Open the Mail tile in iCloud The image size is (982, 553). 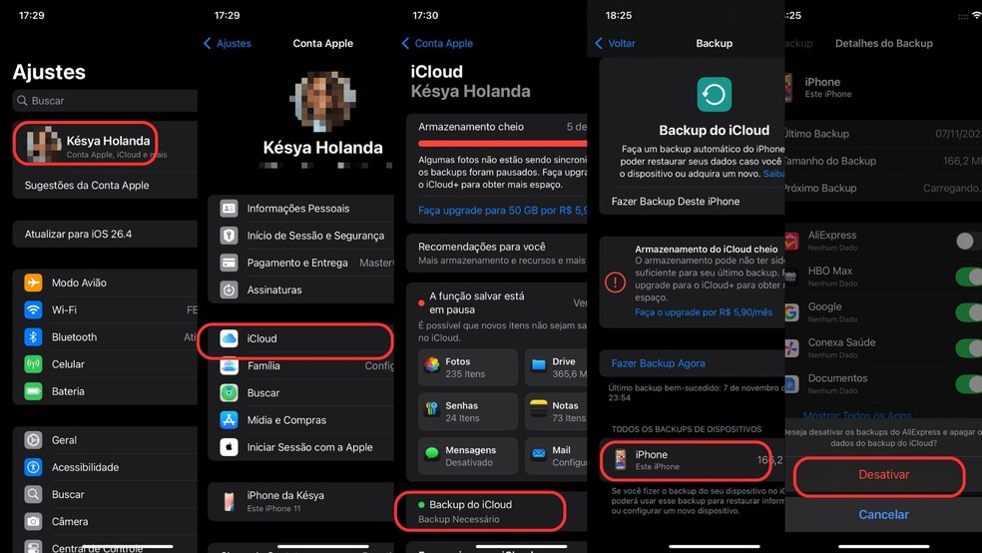click(556, 456)
